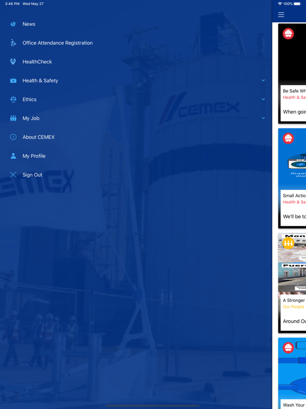Image resolution: width=306 pixels, height=409 pixels.
Task: Open the HealthCheck menu item
Action: click(x=37, y=62)
